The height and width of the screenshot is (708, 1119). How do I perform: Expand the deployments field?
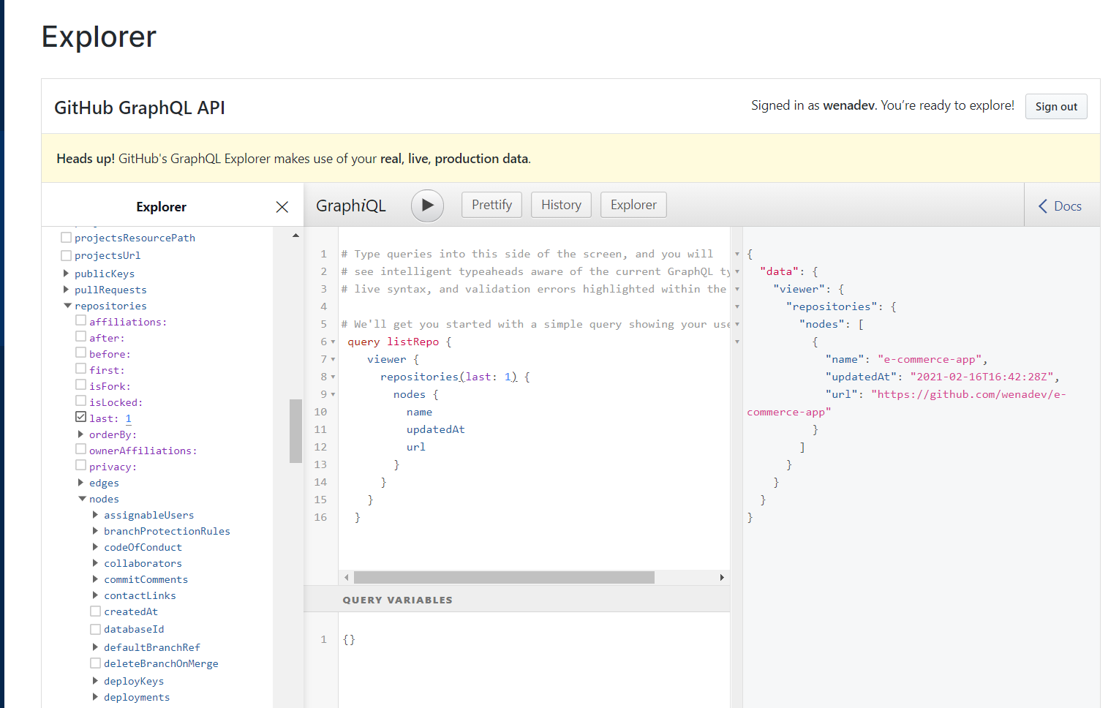[x=95, y=697]
